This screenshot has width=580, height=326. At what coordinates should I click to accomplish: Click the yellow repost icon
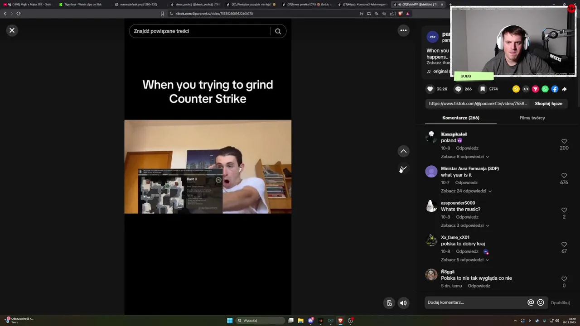pos(516,89)
